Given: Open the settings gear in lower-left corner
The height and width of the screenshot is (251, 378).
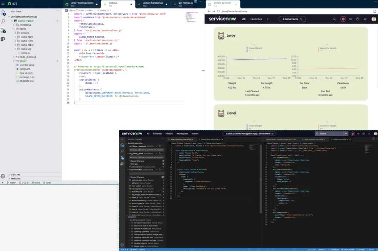Looking at the screenshot, I should click(x=3, y=176).
